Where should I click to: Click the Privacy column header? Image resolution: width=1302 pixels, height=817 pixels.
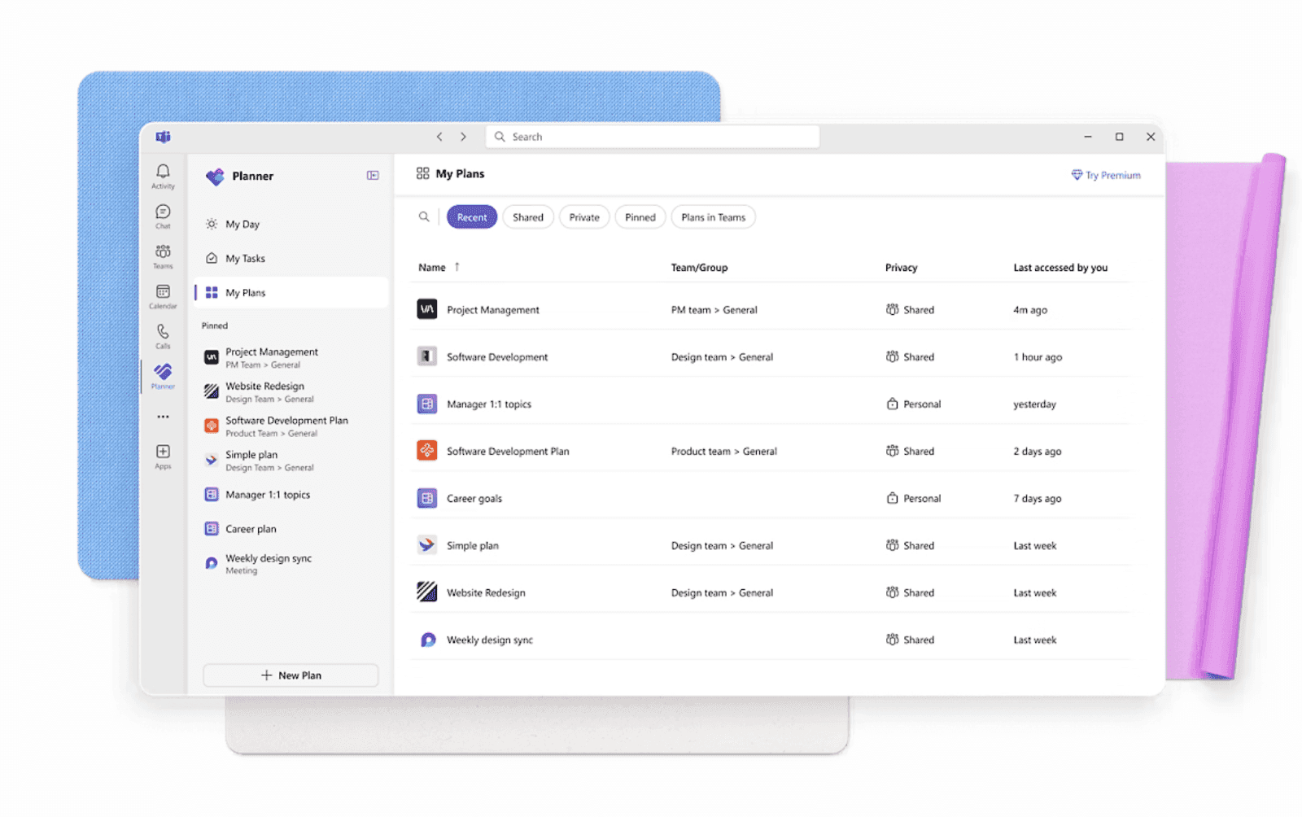coord(901,267)
